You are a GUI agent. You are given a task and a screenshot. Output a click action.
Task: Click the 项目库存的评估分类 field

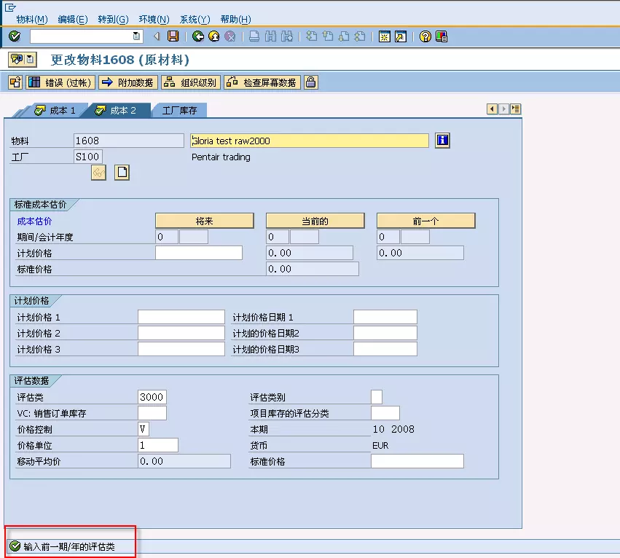coord(385,413)
